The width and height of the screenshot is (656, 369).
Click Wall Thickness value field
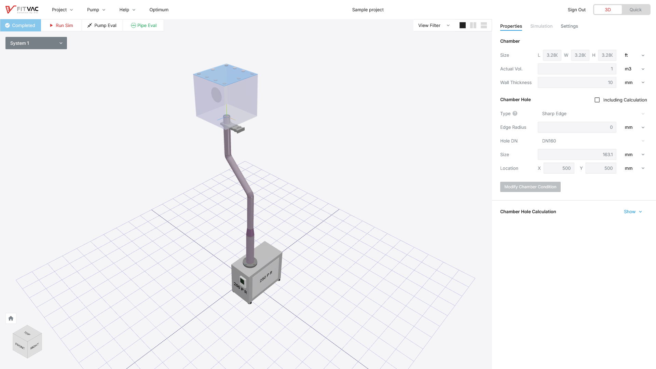click(x=577, y=82)
